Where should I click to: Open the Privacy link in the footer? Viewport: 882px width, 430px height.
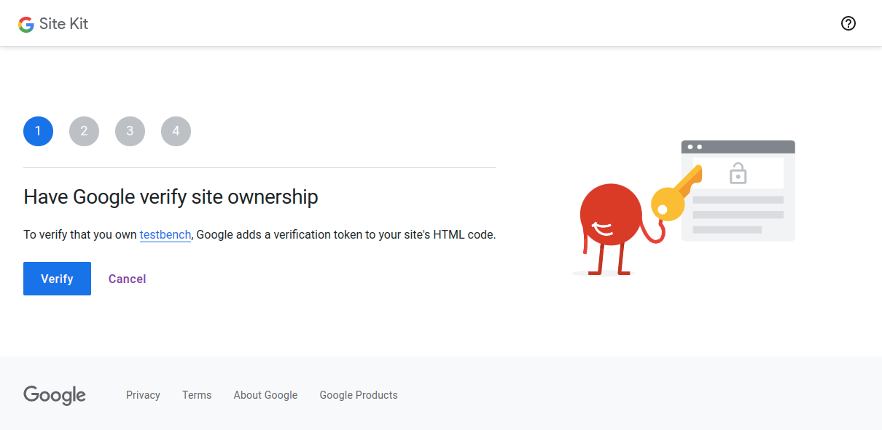pos(143,395)
